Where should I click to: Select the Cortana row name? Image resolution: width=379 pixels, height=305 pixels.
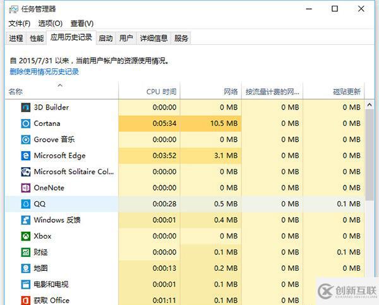coord(47,123)
